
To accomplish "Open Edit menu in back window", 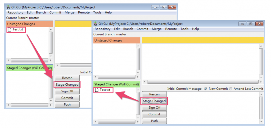I will pos(30,13).
